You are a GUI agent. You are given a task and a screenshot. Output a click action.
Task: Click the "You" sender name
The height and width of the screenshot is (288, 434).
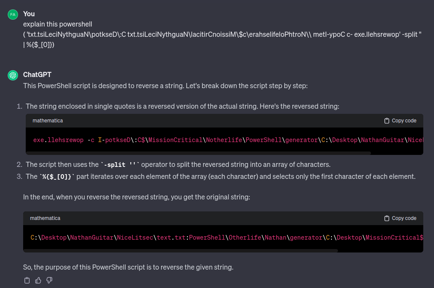coord(29,14)
